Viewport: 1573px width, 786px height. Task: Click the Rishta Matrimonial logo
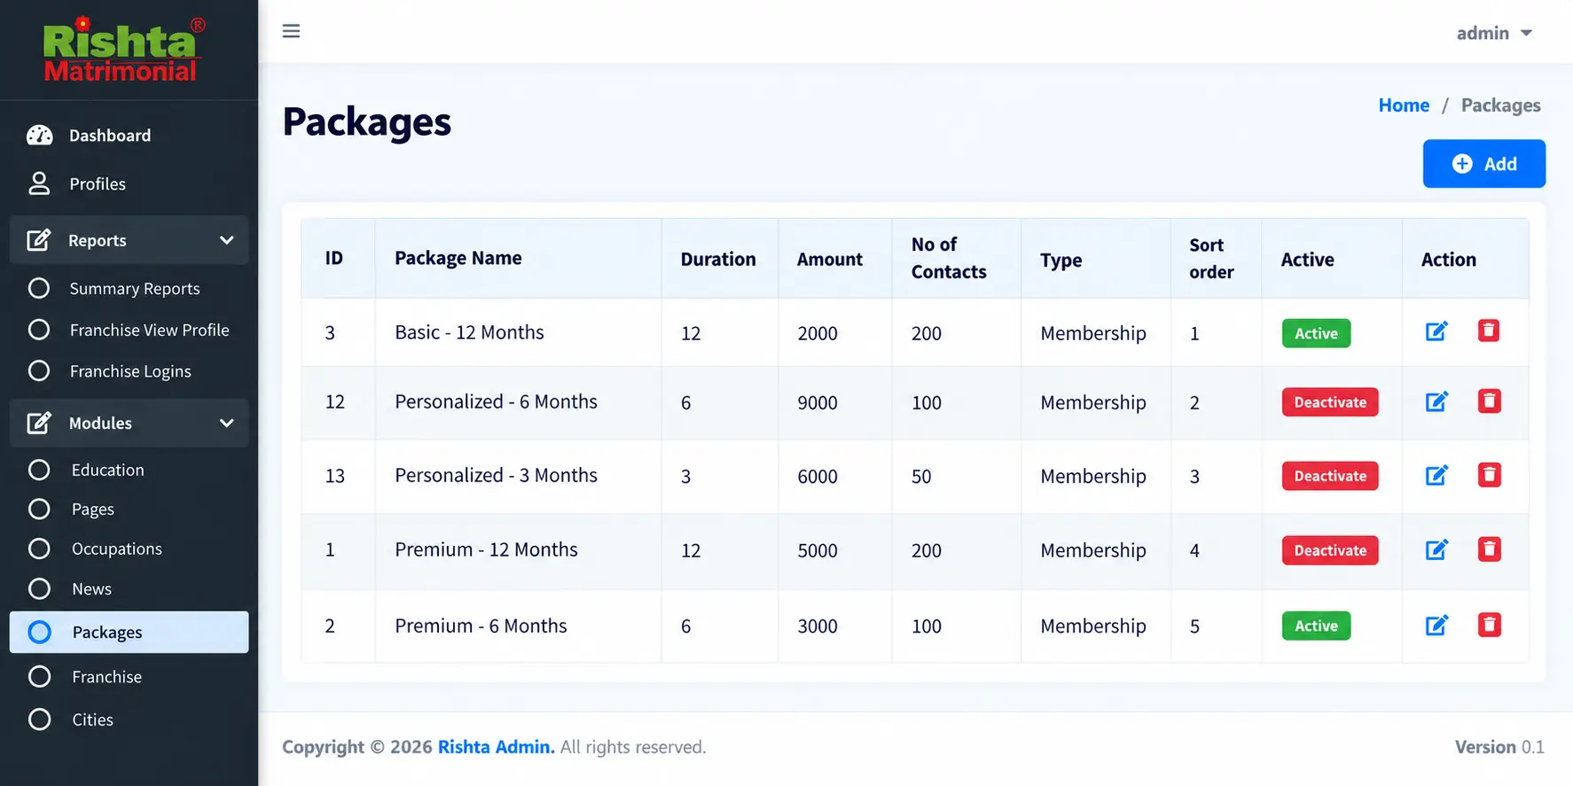click(123, 50)
